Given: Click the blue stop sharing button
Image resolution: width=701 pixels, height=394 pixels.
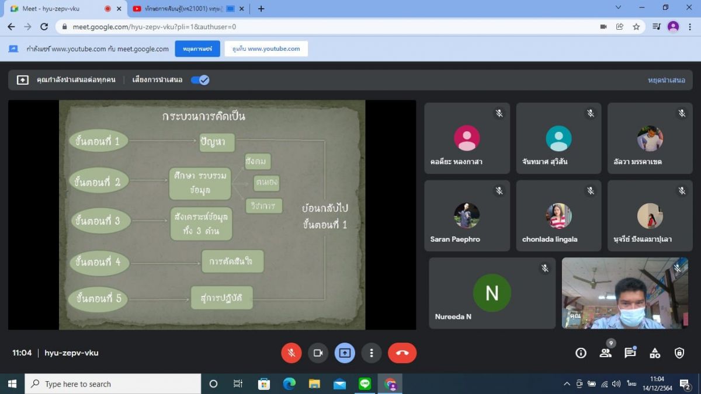Looking at the screenshot, I should point(197,49).
